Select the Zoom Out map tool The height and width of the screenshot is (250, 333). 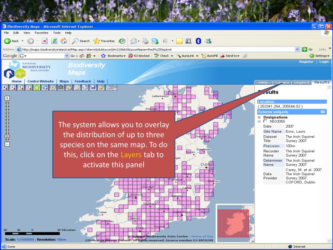click(13, 87)
